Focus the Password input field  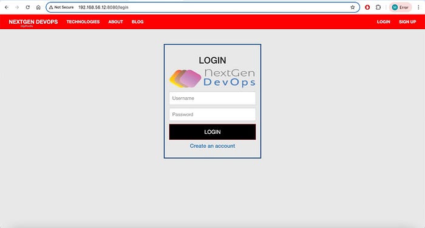tap(212, 114)
